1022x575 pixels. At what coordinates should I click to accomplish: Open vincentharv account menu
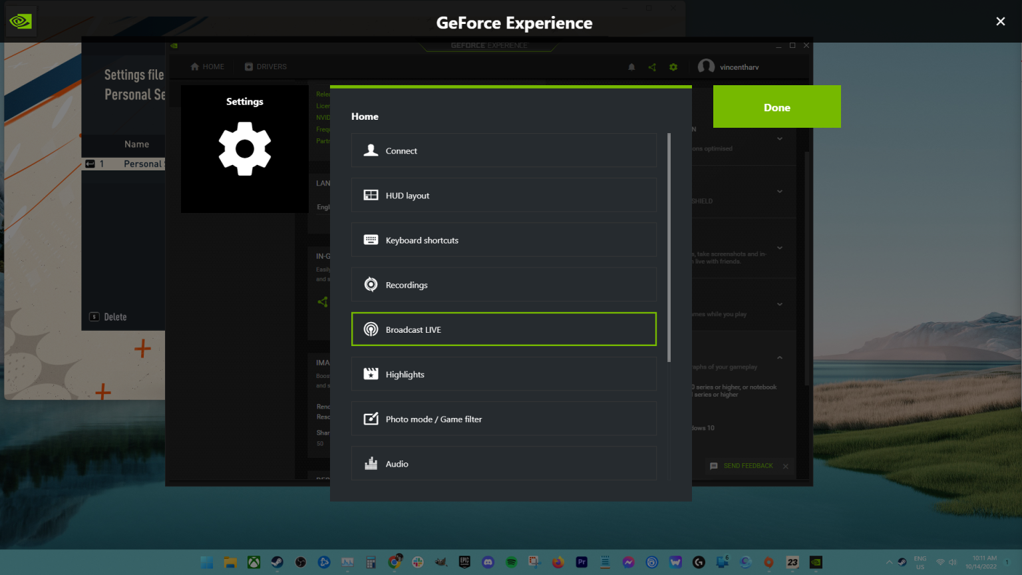point(729,67)
